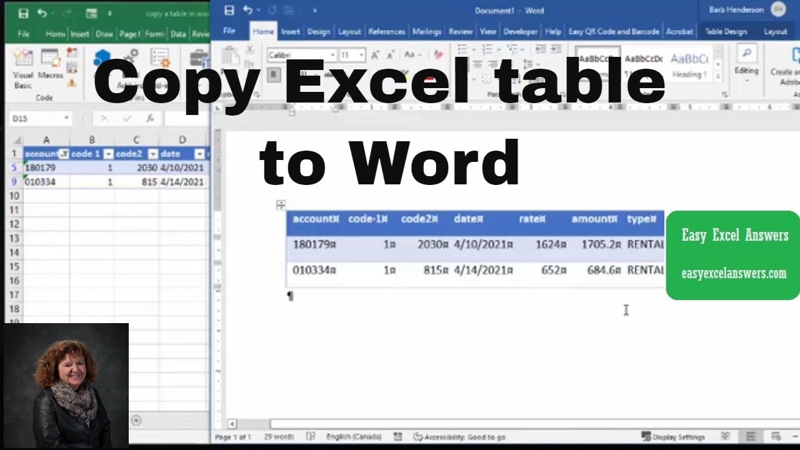
Task: Toggle Bold formatting in Word
Action: click(x=274, y=74)
